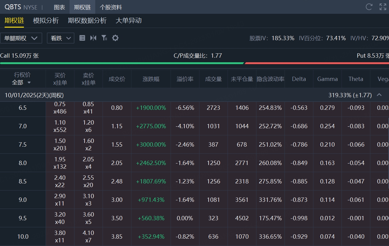Switch to the 模拟分析 sub-tab

46,21
